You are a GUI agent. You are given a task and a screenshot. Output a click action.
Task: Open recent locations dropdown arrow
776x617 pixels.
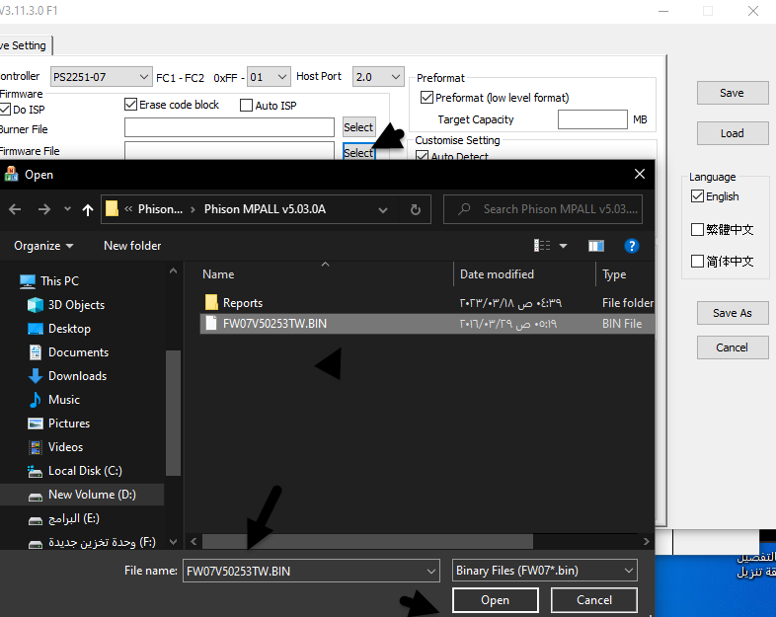[x=67, y=209]
